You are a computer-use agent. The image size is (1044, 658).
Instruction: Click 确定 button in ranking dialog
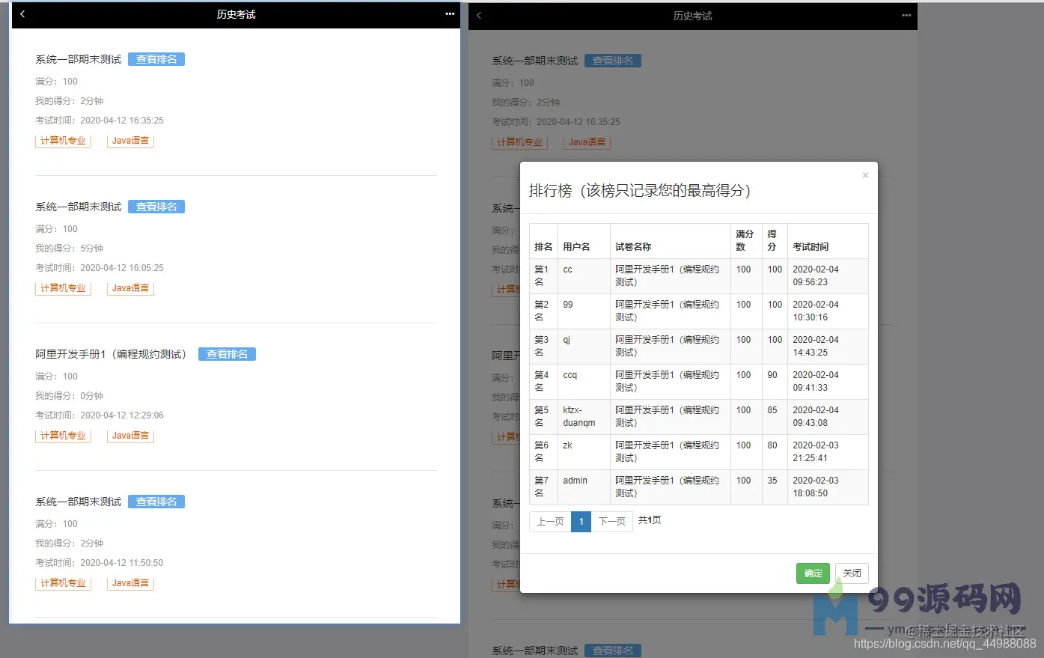pyautogui.click(x=813, y=573)
